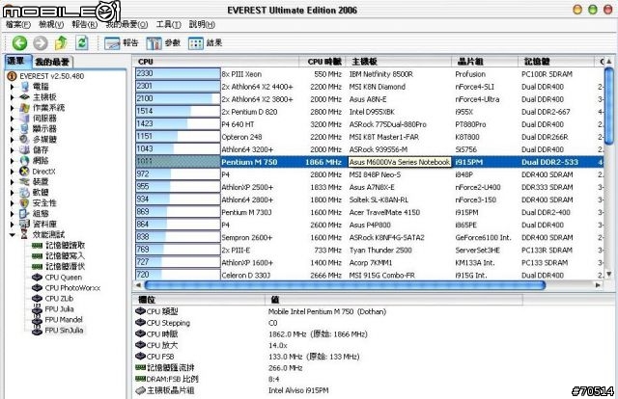Click the DirectX icon in tree
The height and width of the screenshot is (399, 618).
coord(24,172)
